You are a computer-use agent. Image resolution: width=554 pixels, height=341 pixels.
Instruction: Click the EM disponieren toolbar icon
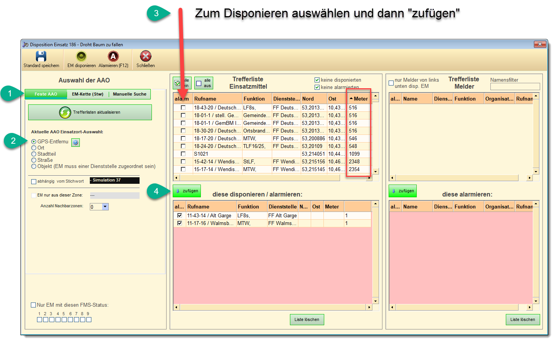pos(81,57)
